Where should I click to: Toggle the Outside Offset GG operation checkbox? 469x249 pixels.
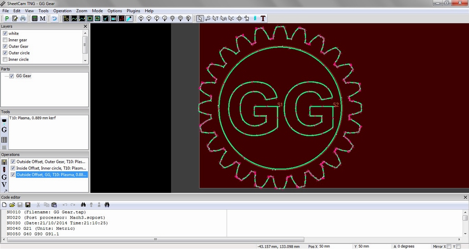tap(13, 175)
